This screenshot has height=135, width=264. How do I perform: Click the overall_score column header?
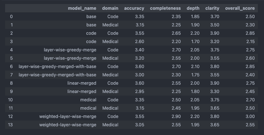click(240, 8)
